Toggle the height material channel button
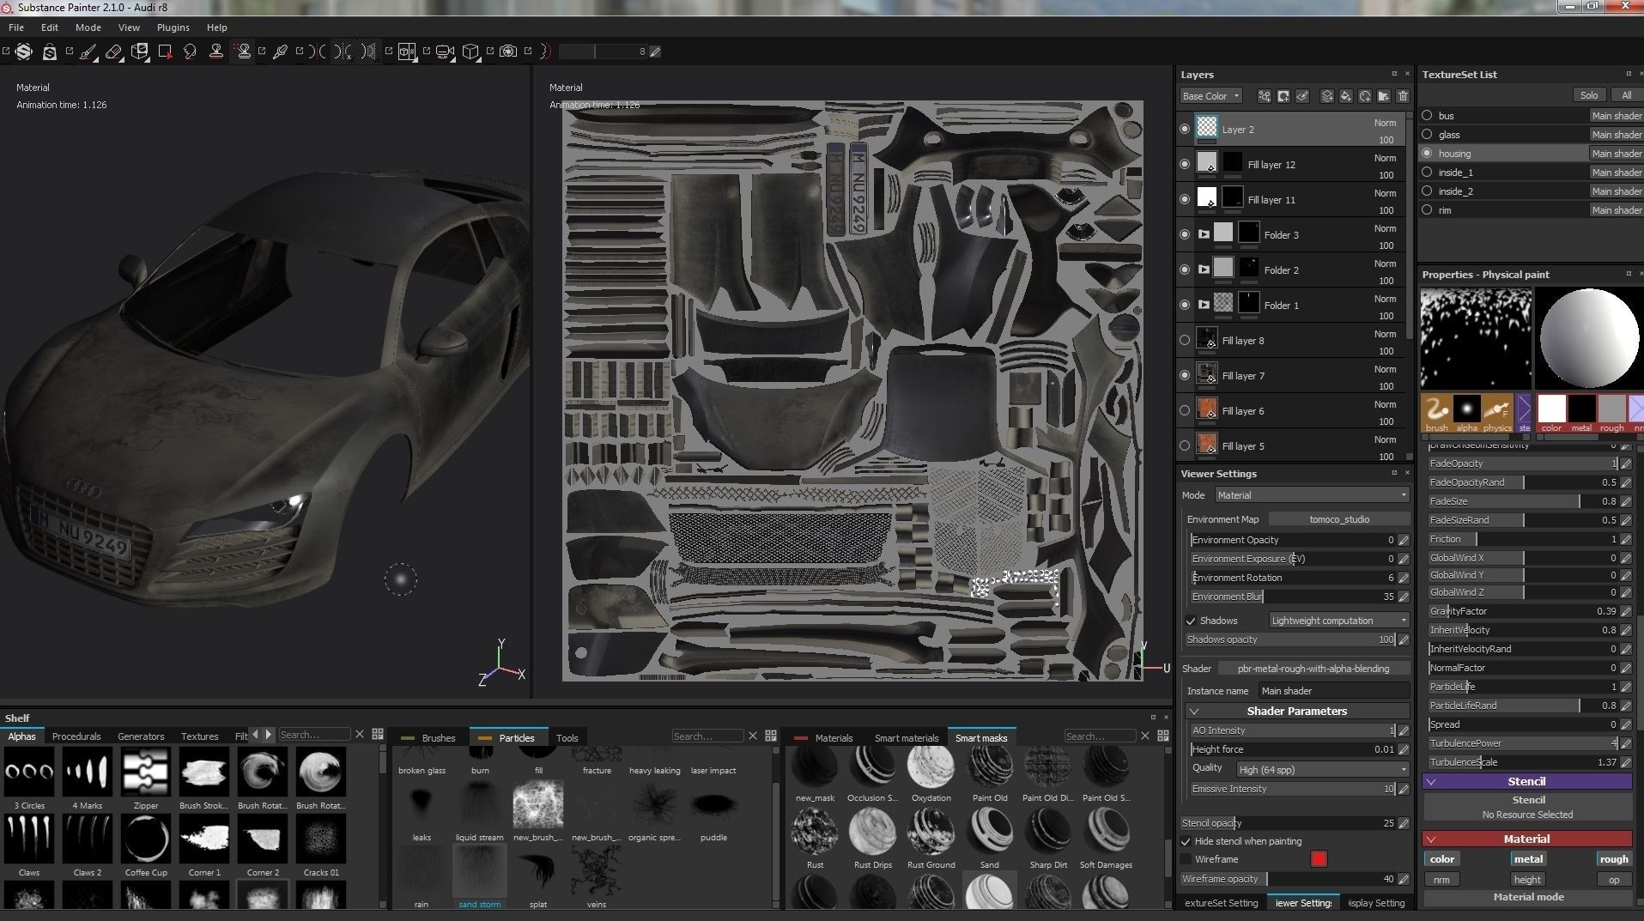 pos(1527,879)
